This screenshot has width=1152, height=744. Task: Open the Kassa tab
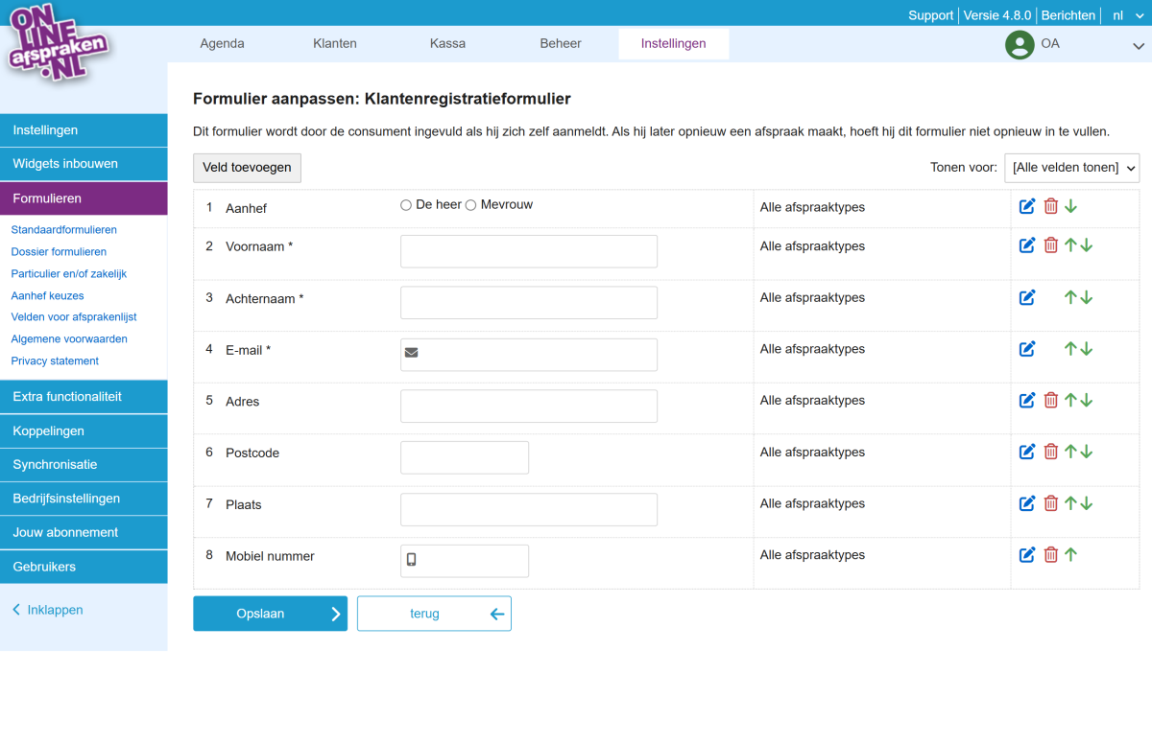447,43
